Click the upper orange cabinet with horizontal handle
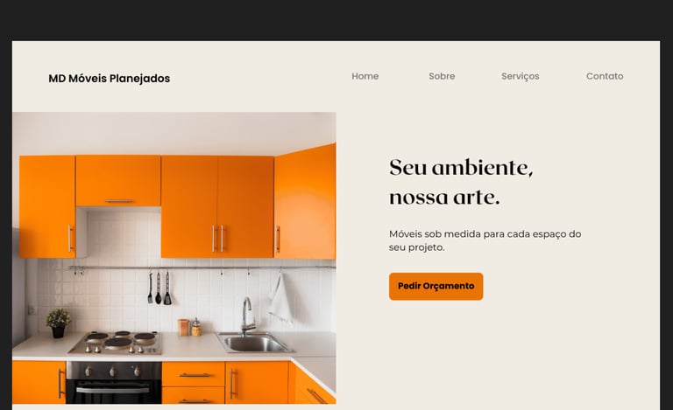The width and height of the screenshot is (673, 410). tap(118, 181)
